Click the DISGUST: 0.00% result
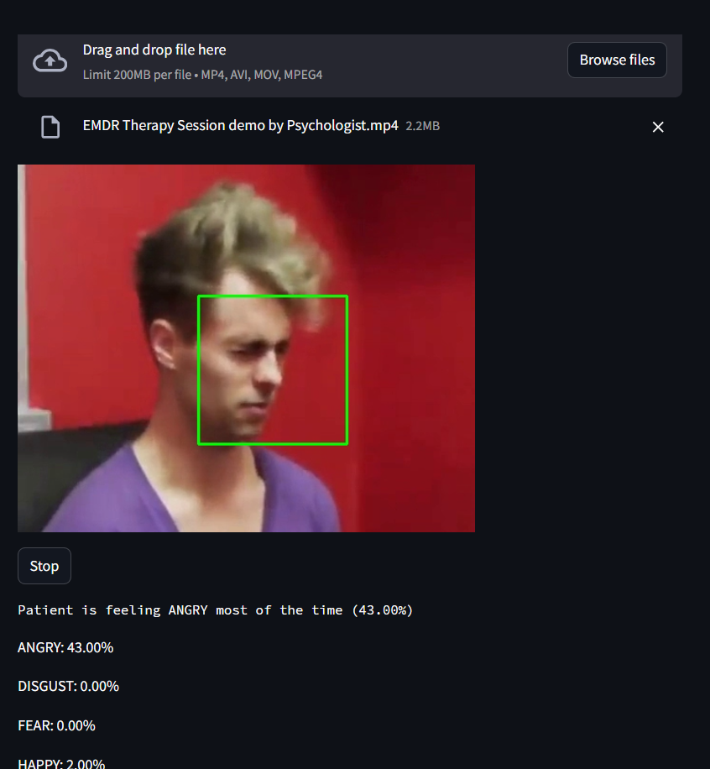Screen dimensions: 710x769 click(x=68, y=686)
